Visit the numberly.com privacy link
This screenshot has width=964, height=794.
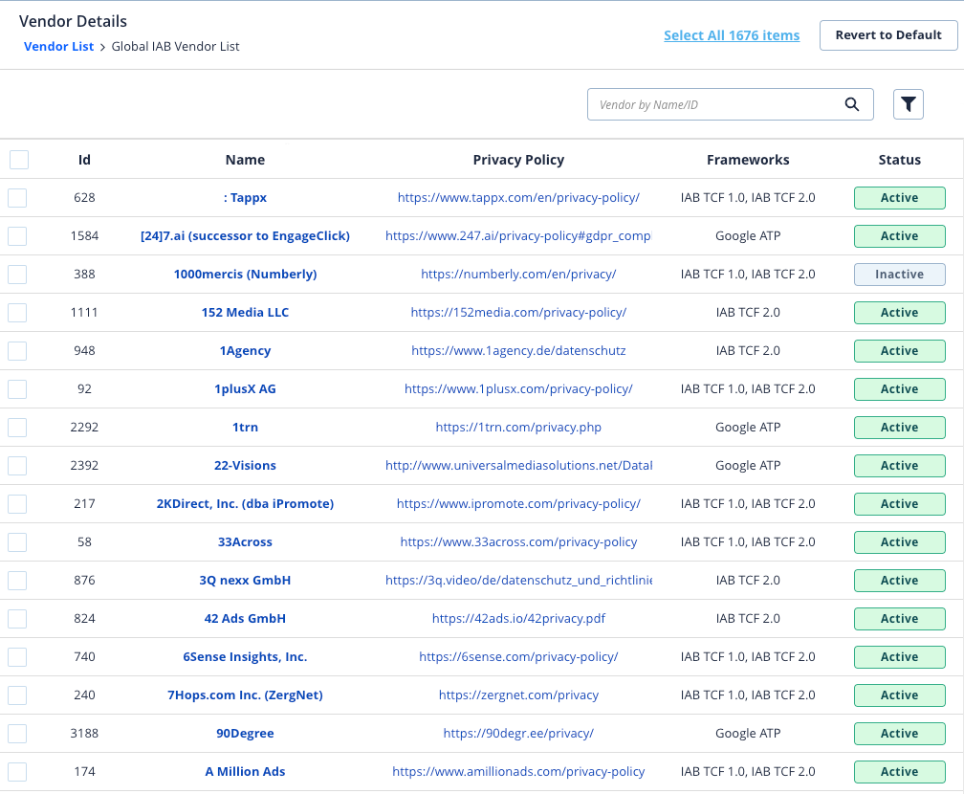point(518,275)
